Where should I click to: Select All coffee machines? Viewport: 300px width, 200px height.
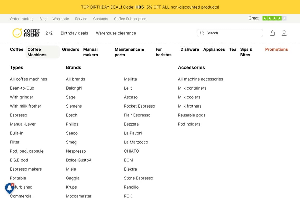pyautogui.click(x=28, y=79)
